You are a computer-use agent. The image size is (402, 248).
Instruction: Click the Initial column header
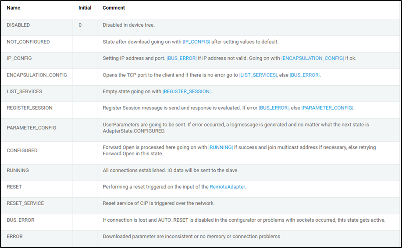click(x=85, y=8)
